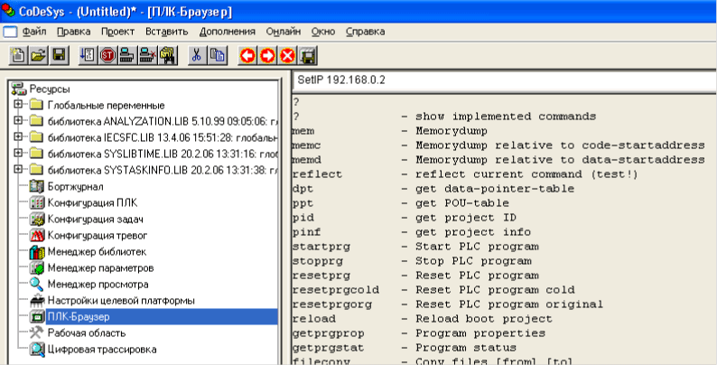
Task: Open the Правка menu
Action: tap(73, 32)
